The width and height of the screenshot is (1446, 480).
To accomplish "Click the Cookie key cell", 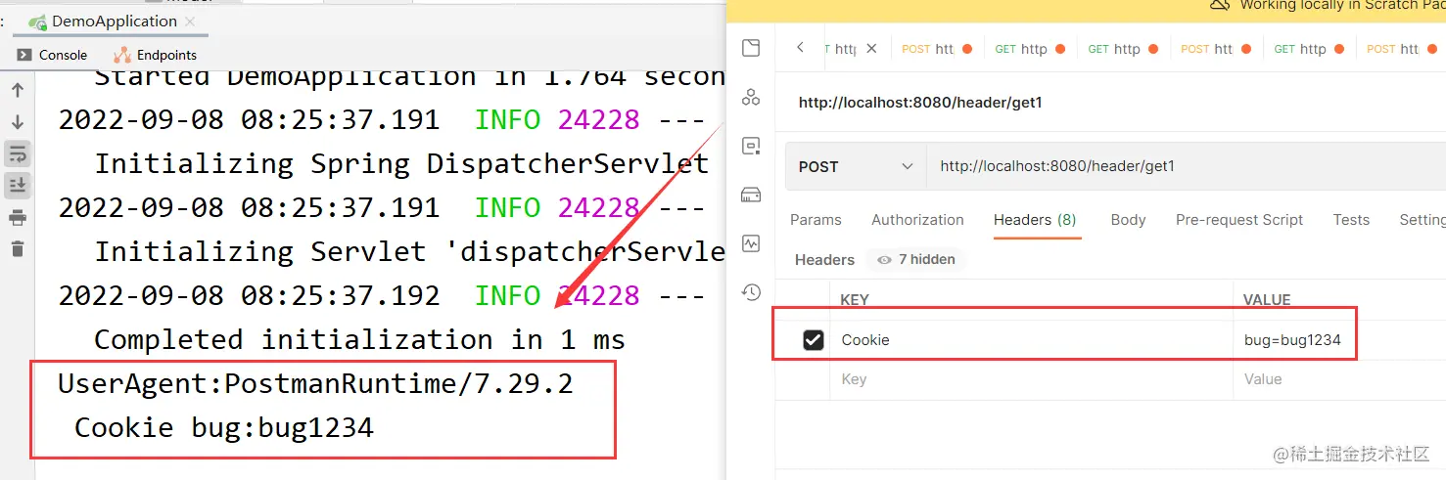I will coord(1031,340).
